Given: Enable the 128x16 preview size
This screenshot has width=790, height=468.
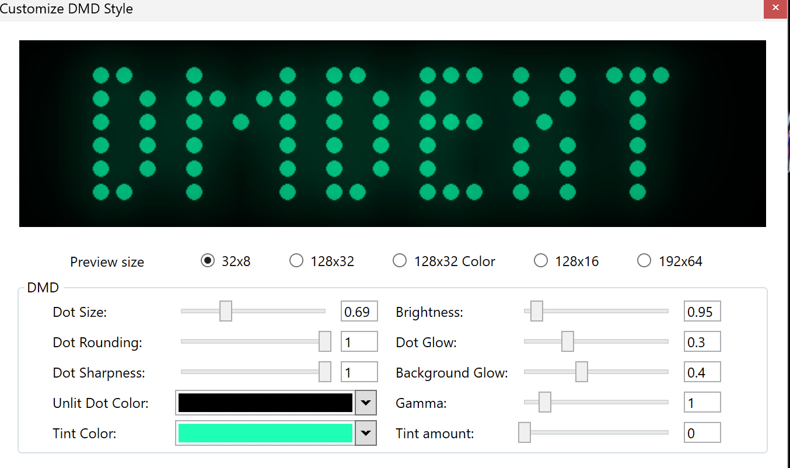Looking at the screenshot, I should point(541,260).
